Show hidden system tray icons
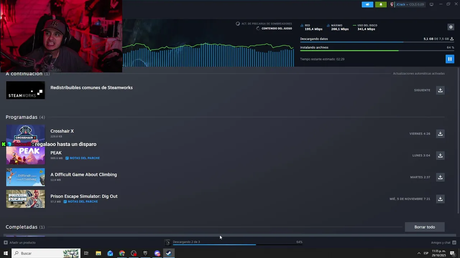The height and width of the screenshot is (258, 460). point(419,253)
